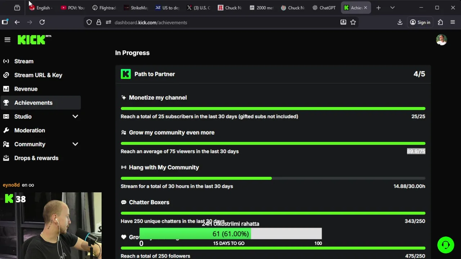Open Drops & rewards section
The image size is (461, 259).
click(x=36, y=158)
